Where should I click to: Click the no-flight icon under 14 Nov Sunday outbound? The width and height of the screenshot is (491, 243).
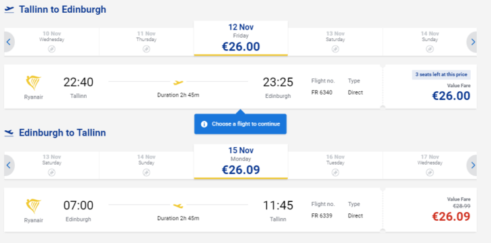pyautogui.click(x=429, y=49)
